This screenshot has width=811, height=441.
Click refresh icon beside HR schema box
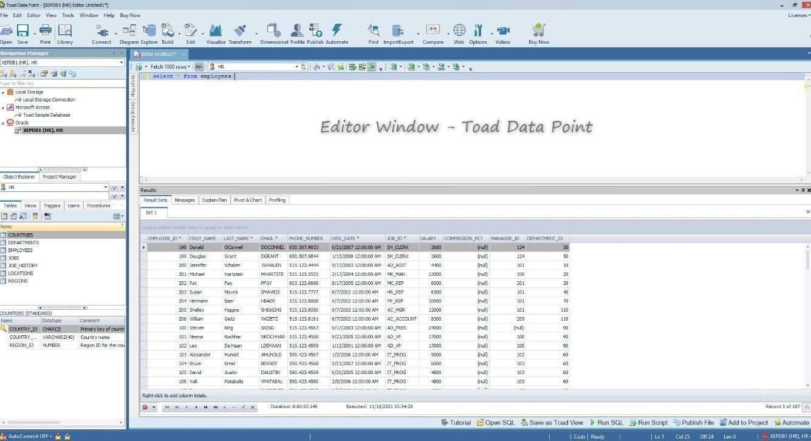(305, 67)
